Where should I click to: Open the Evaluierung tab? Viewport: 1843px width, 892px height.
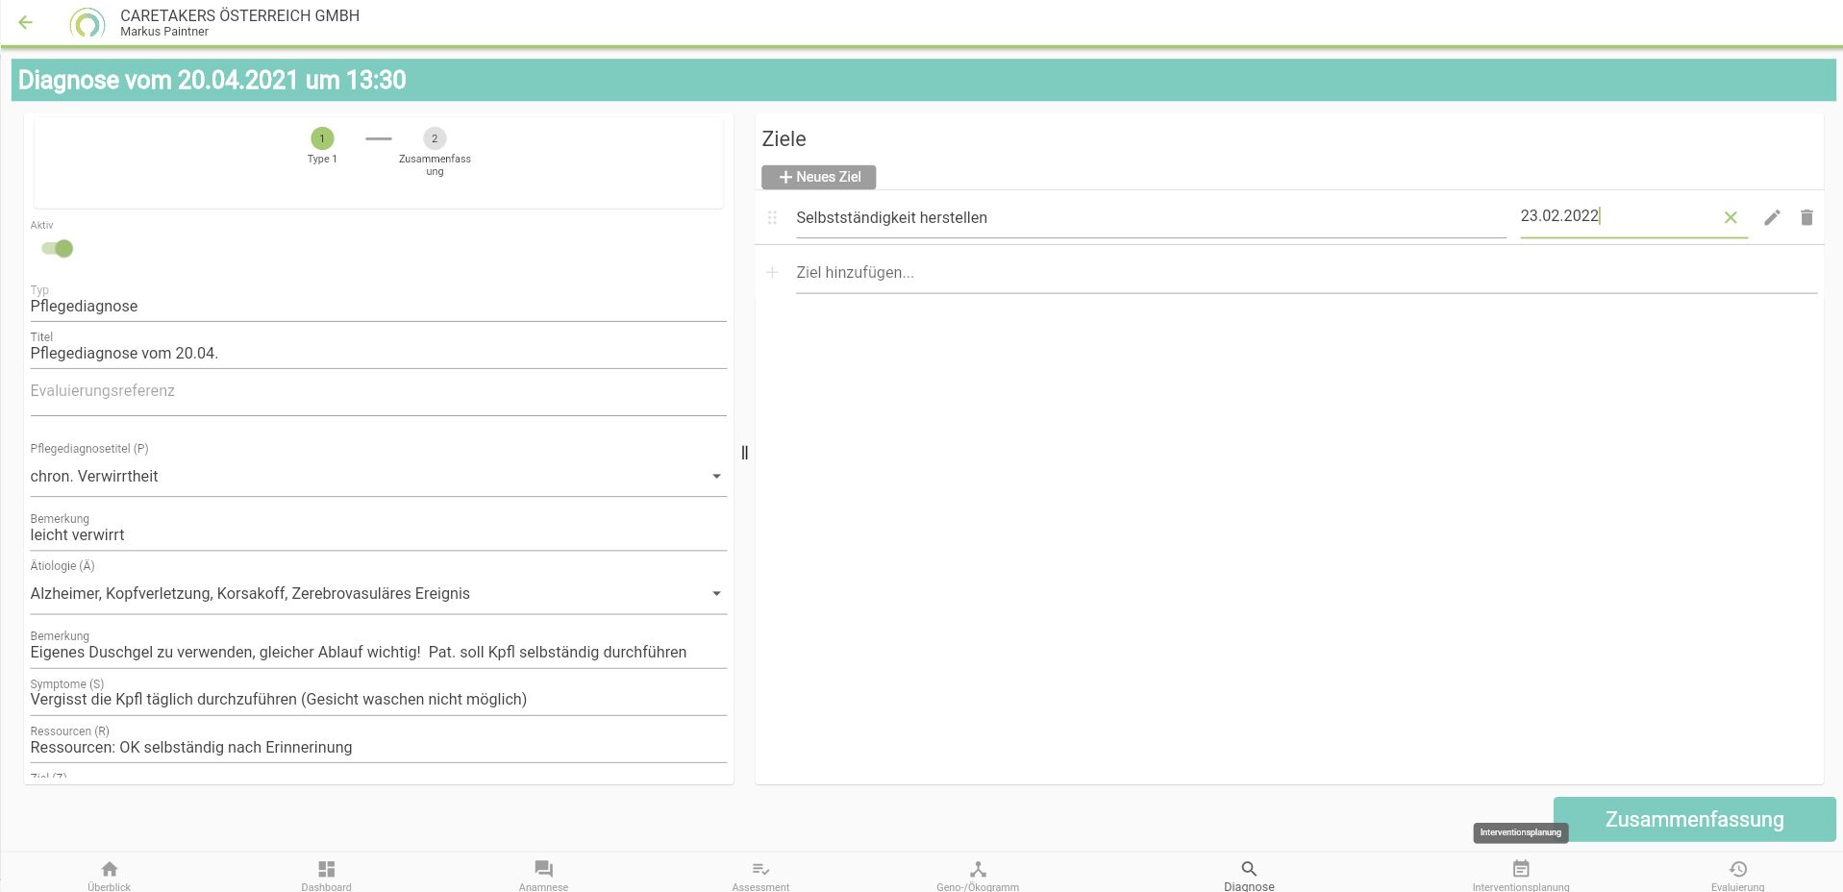pos(1737,875)
